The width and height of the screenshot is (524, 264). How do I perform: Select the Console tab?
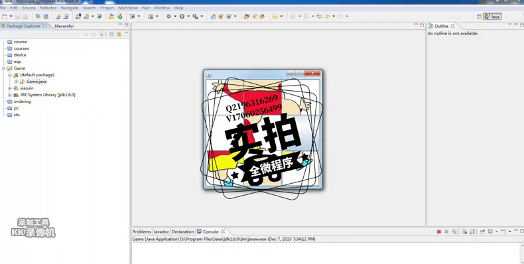point(210,231)
